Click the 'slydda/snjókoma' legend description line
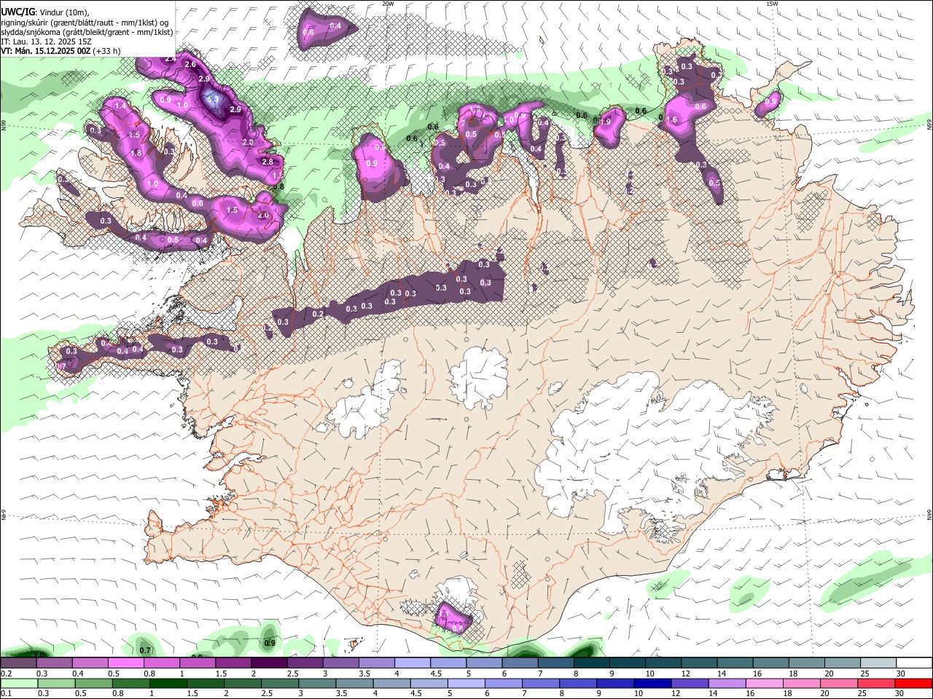Screen dimensions: 933x699 pos(87,32)
